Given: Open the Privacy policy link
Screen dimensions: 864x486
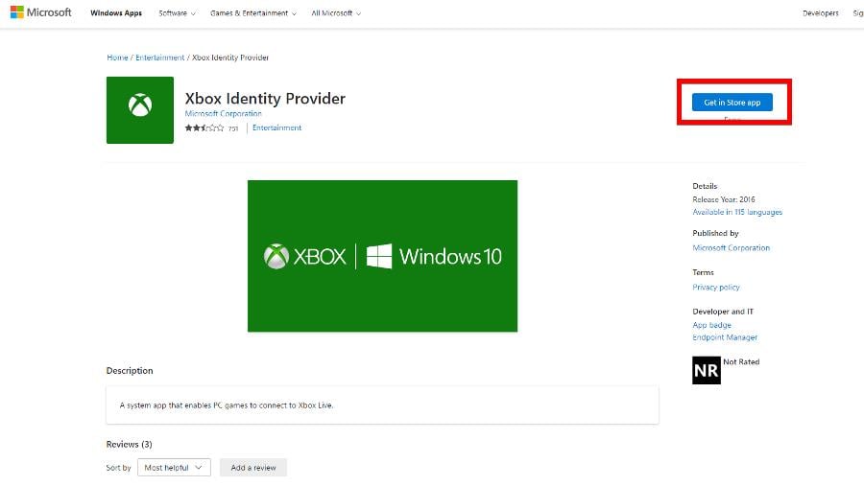Looking at the screenshot, I should 716,287.
